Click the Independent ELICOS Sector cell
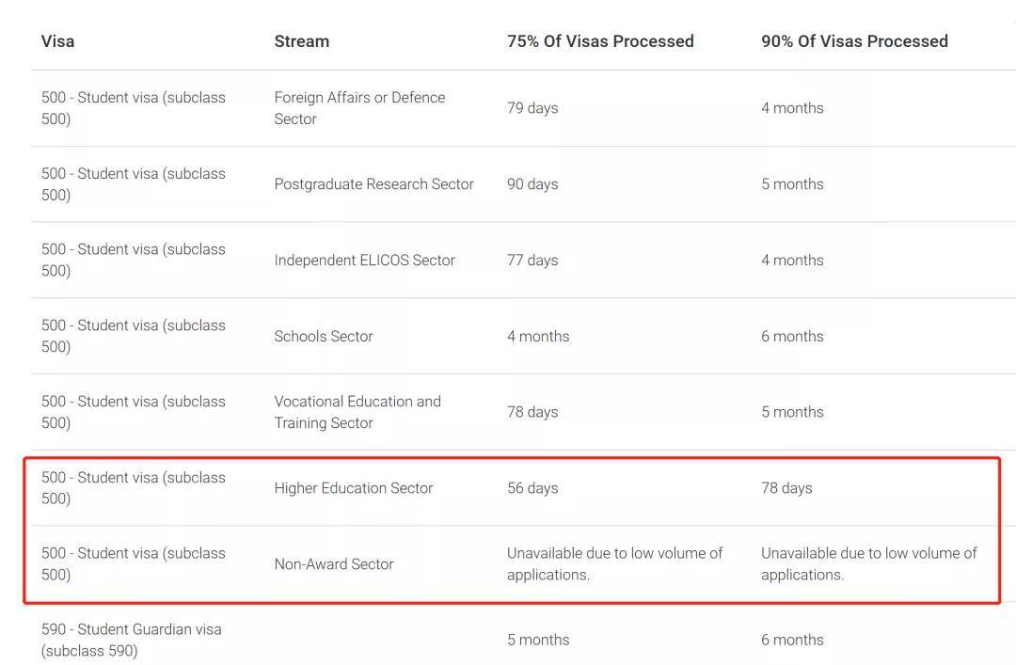This screenshot has height=665, width=1016. 365,260
